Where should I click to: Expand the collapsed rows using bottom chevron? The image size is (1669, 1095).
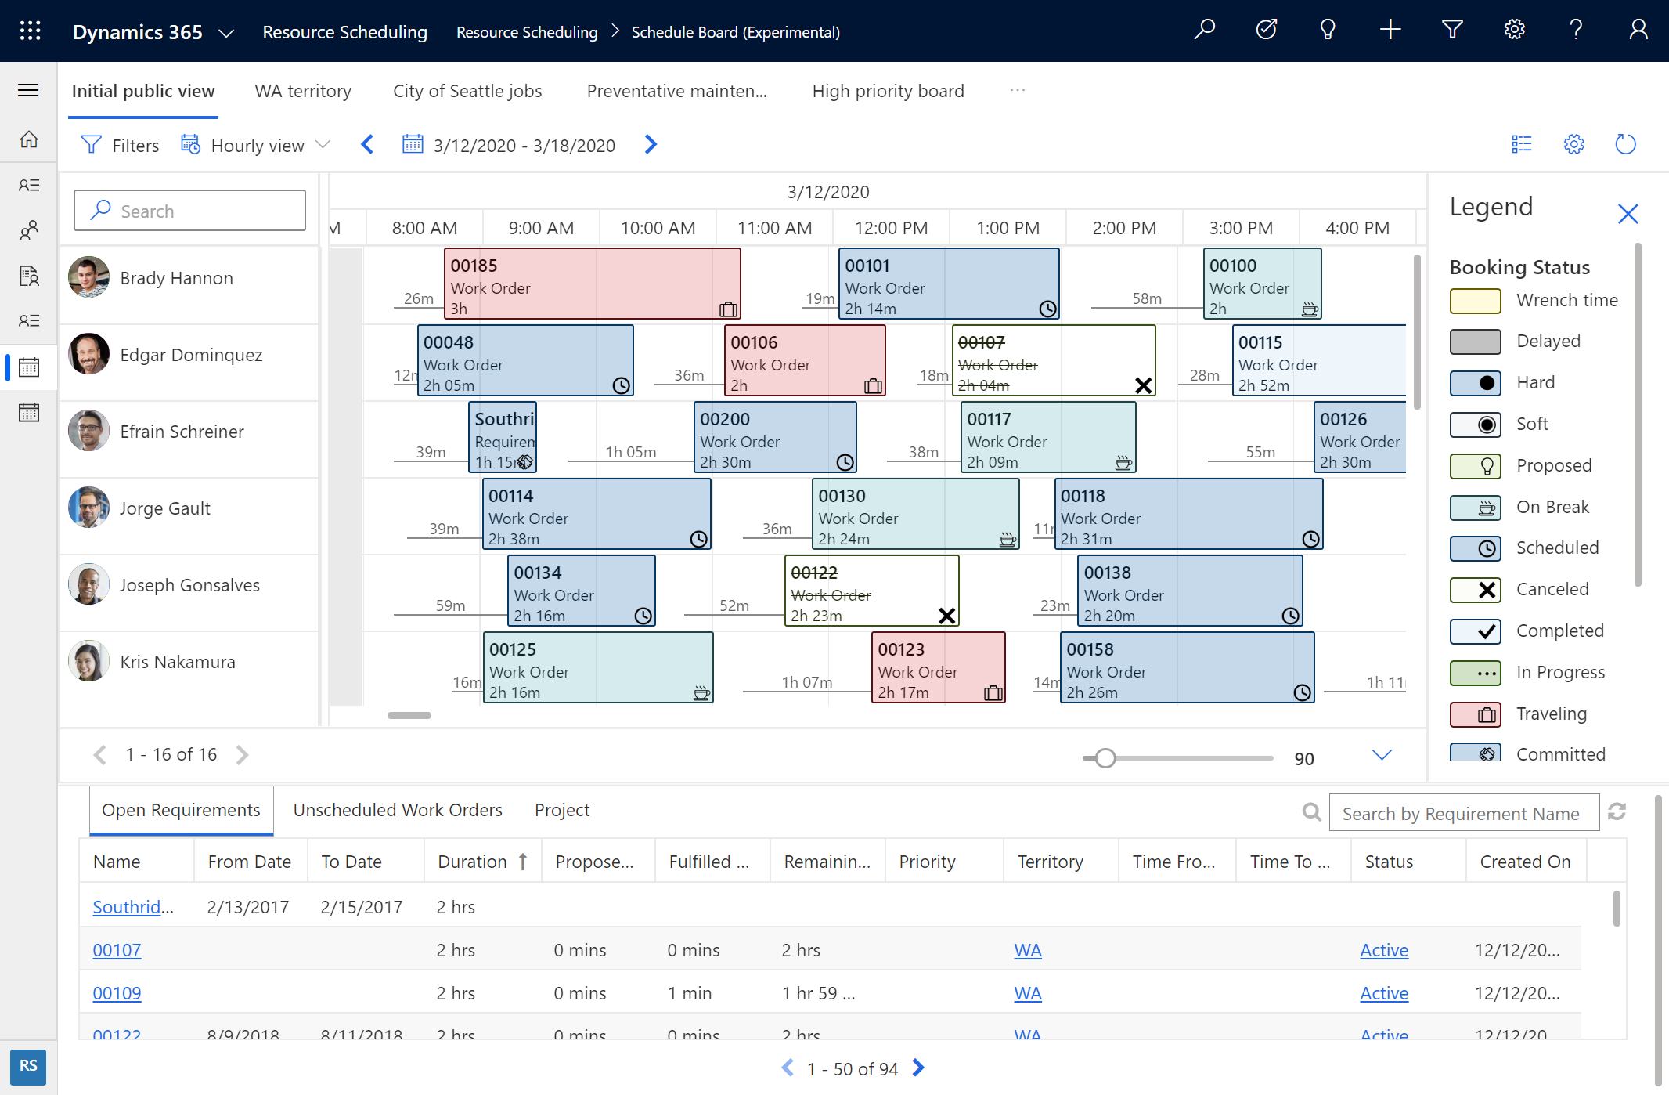[1382, 754]
